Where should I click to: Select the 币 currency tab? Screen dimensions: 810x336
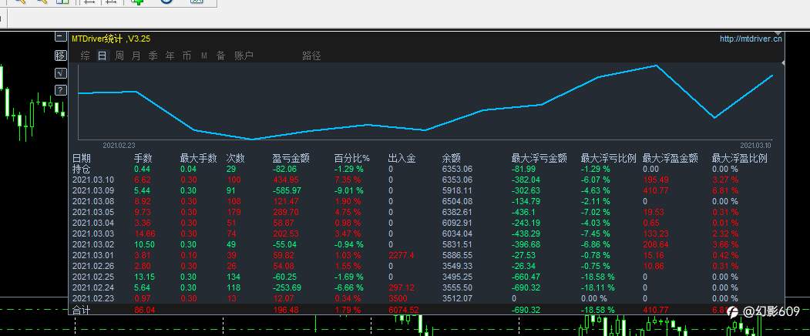coord(187,55)
